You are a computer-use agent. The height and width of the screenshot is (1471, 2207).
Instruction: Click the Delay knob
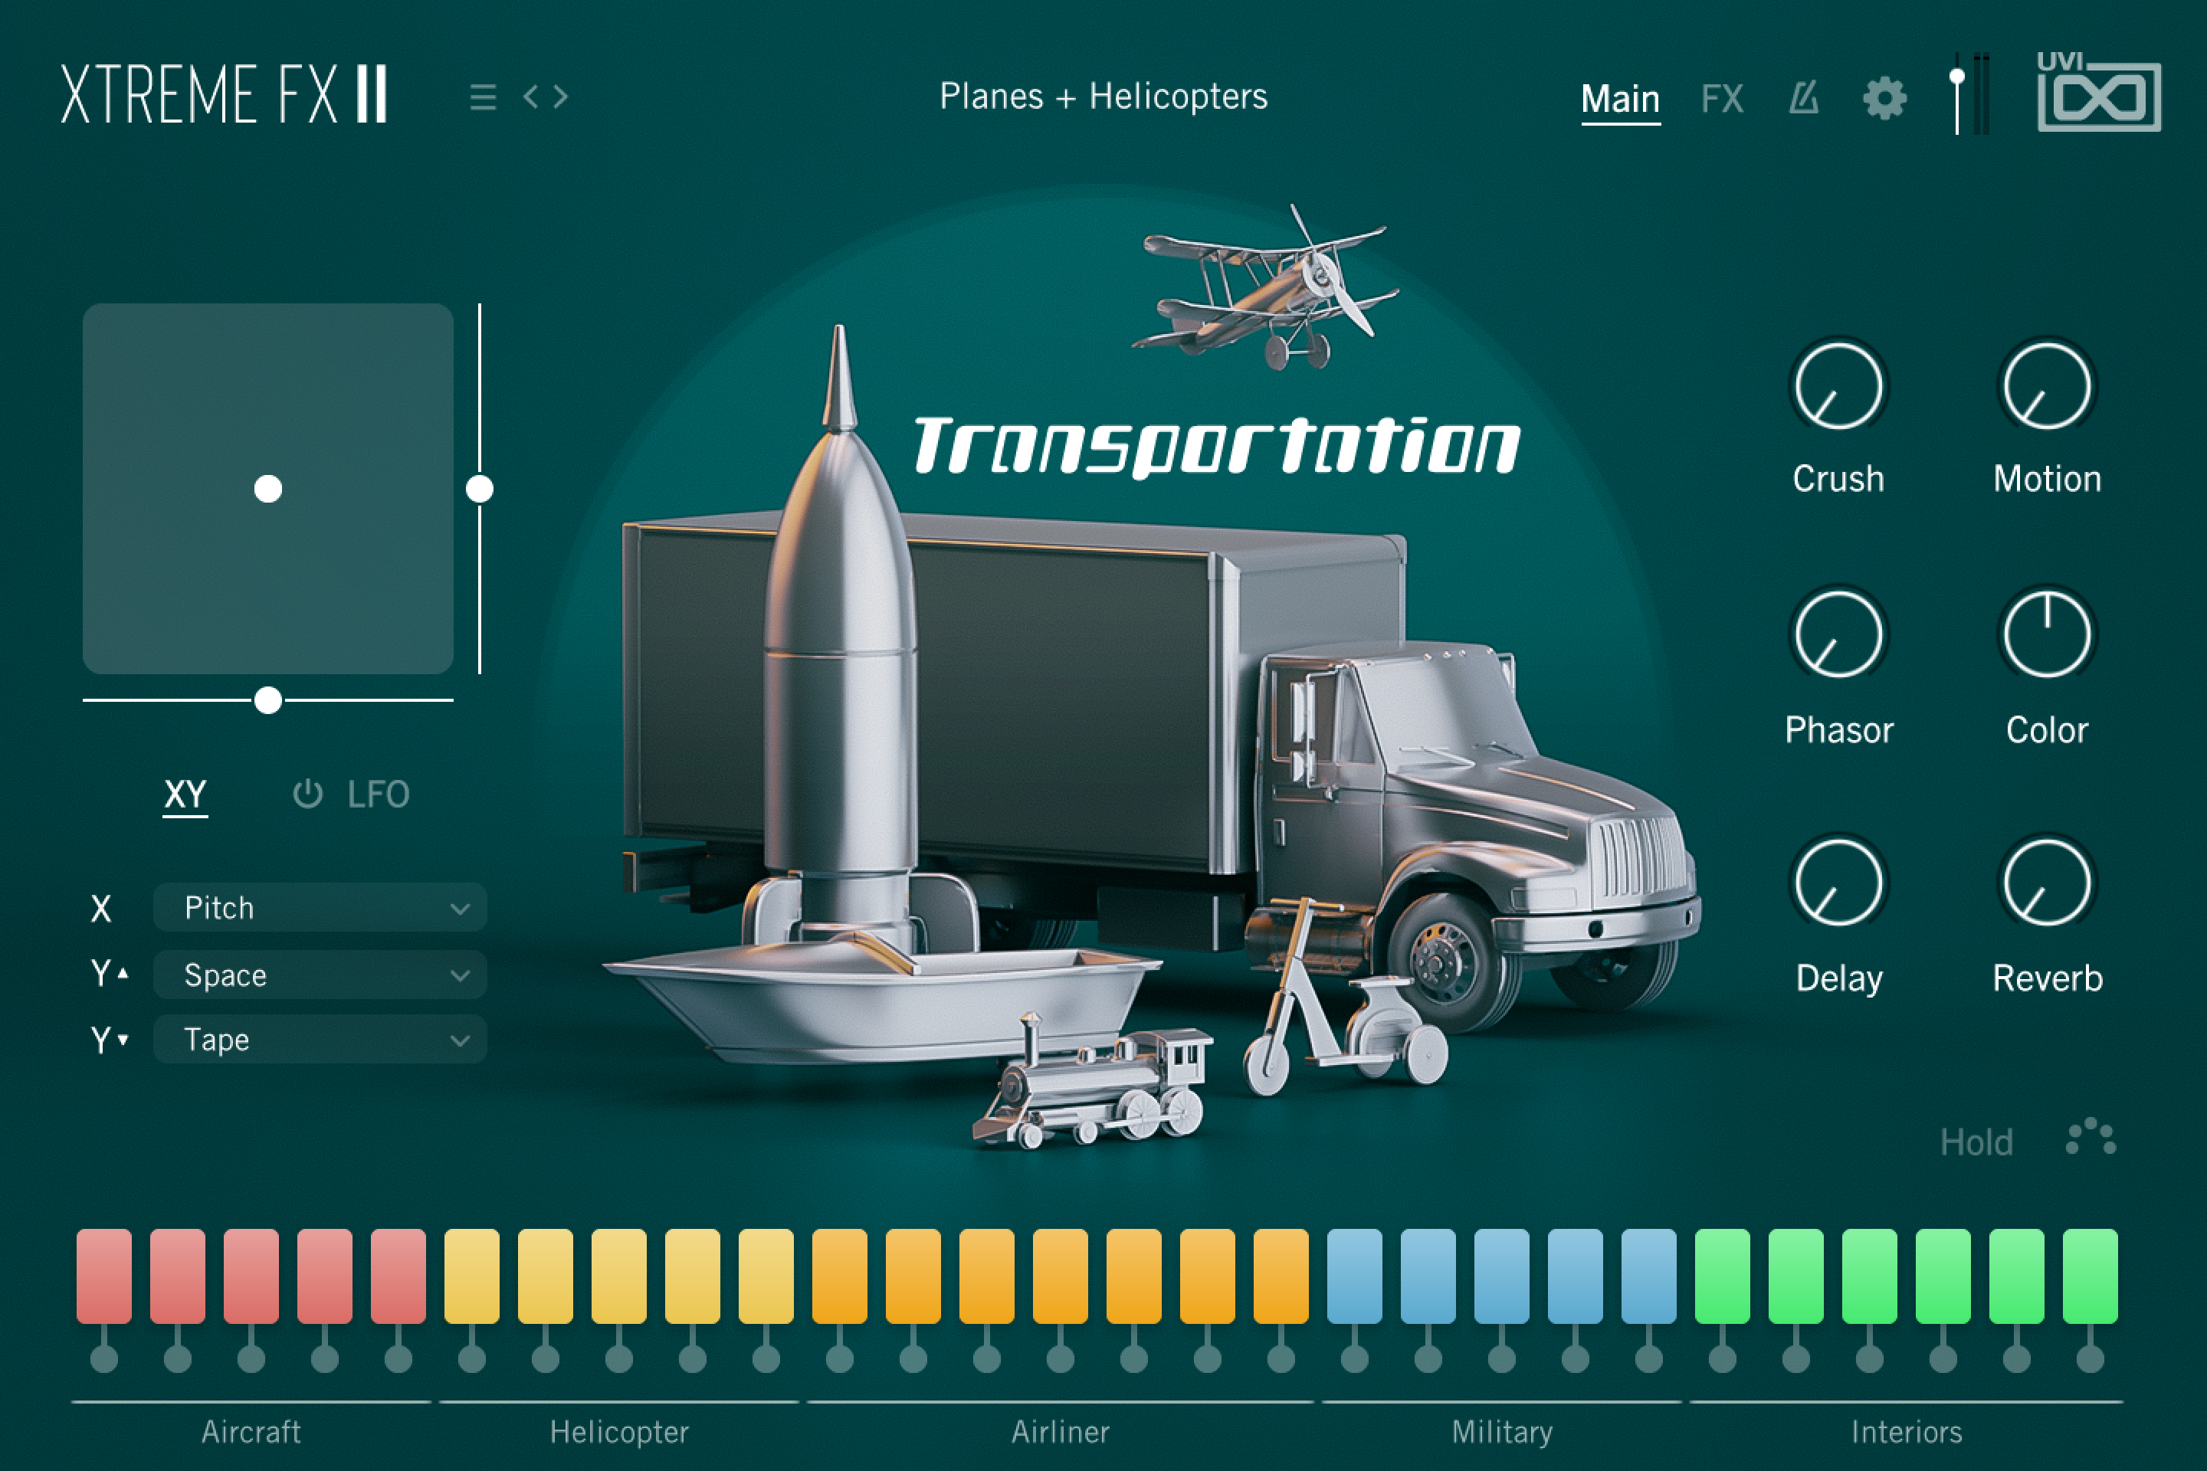coord(1838,883)
